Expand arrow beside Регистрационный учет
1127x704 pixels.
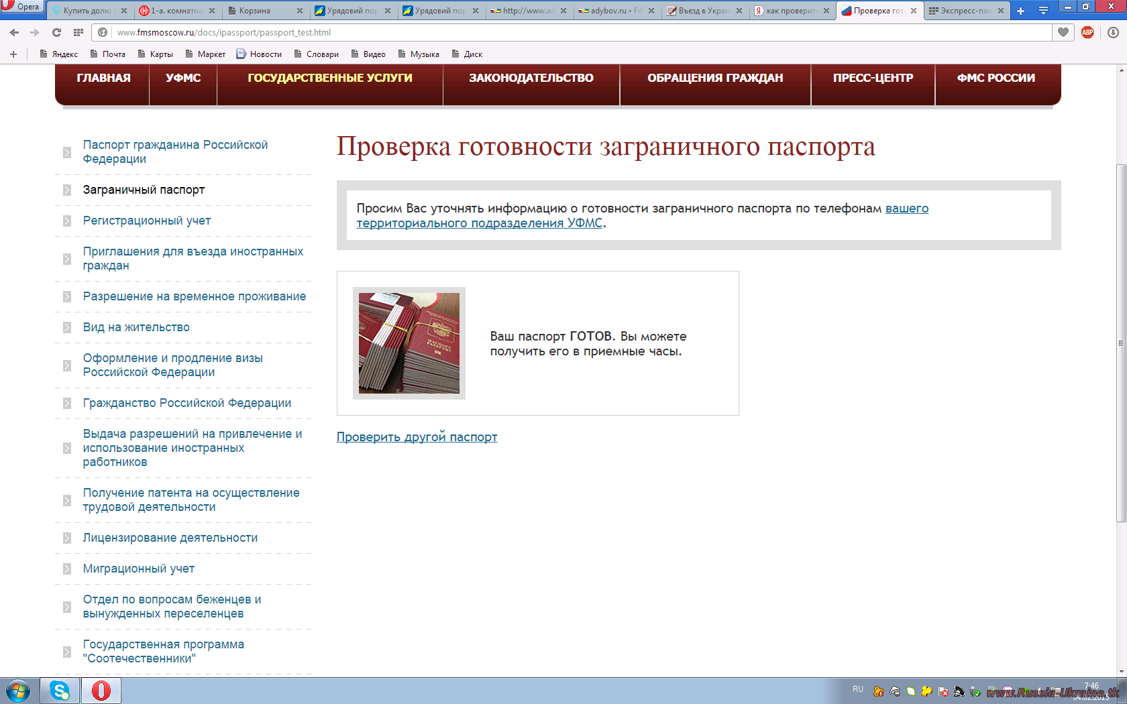click(67, 221)
